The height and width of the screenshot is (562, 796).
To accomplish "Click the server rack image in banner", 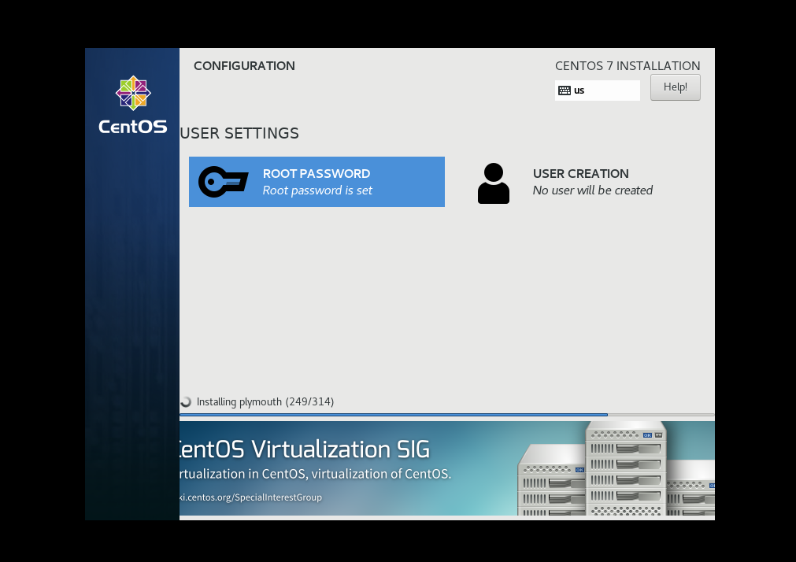I will (616, 468).
